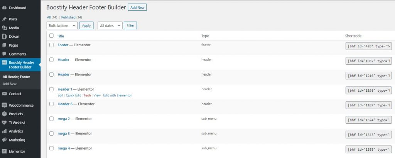
Task: Open Media library icon
Action: [x=4, y=28]
